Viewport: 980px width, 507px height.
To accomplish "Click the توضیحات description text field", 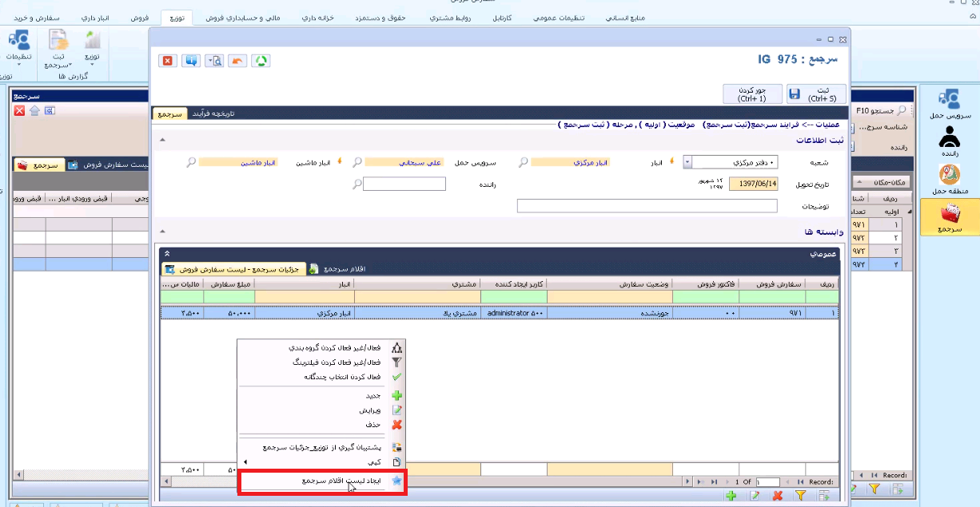I will pos(647,206).
